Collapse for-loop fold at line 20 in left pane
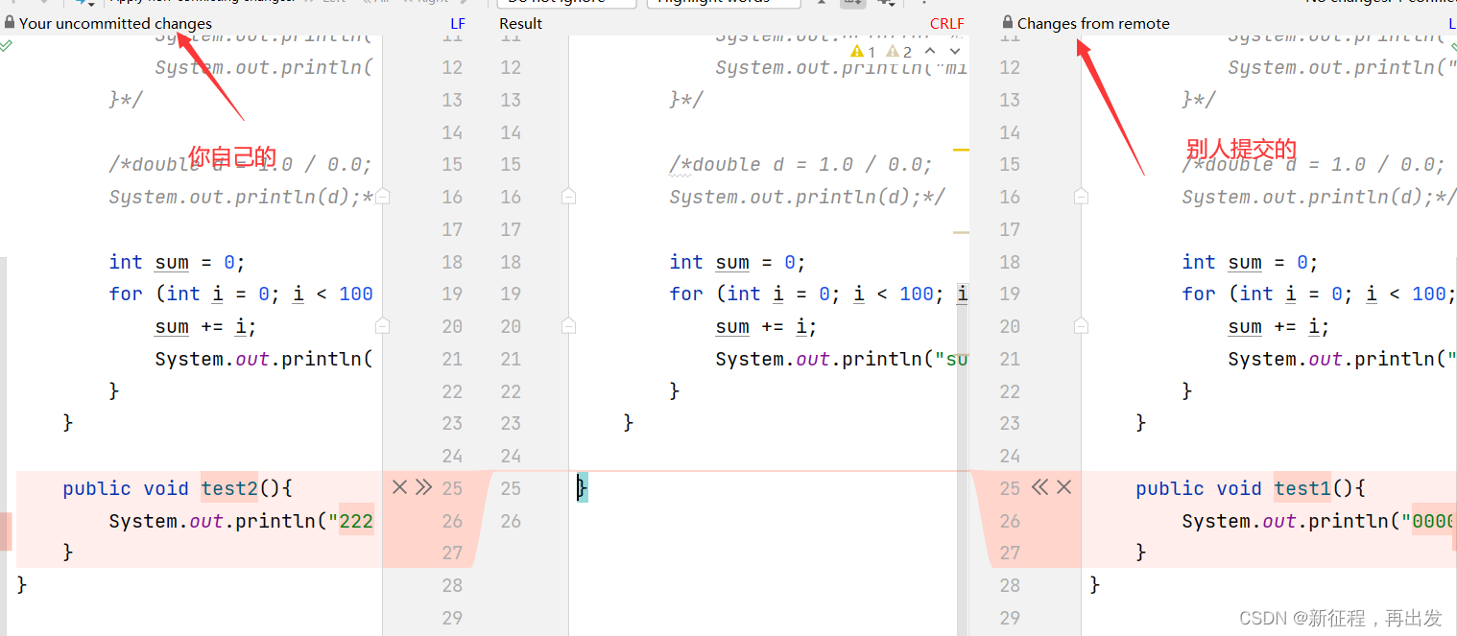 (x=382, y=326)
